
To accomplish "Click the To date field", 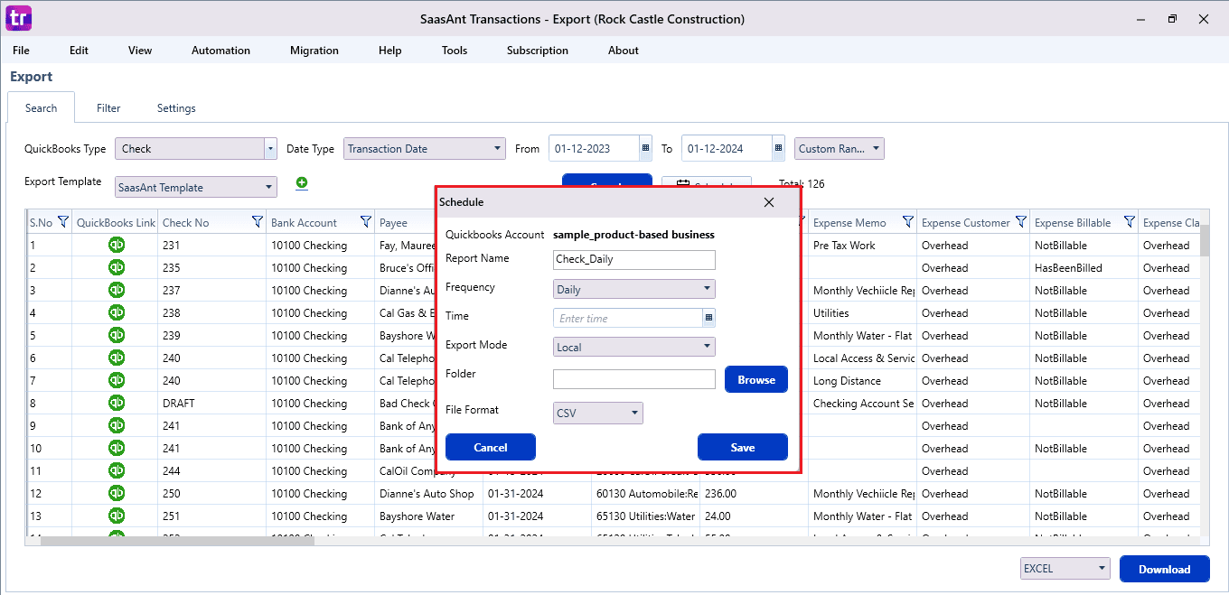I will pyautogui.click(x=727, y=148).
